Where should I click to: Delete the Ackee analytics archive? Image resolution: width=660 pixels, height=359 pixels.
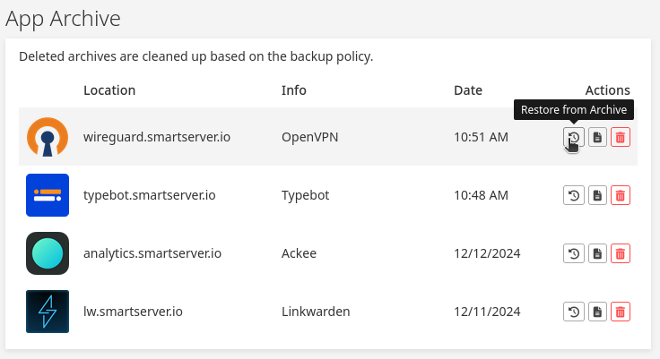pyautogui.click(x=621, y=253)
